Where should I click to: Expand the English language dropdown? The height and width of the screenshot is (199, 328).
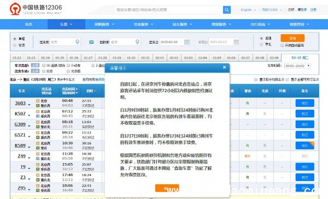tap(248, 10)
